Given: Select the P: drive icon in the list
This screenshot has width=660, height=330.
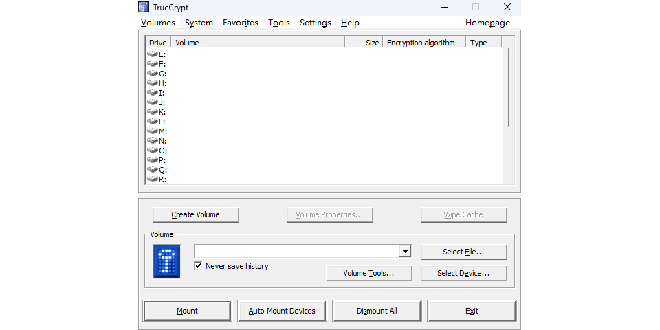Looking at the screenshot, I should [153, 161].
